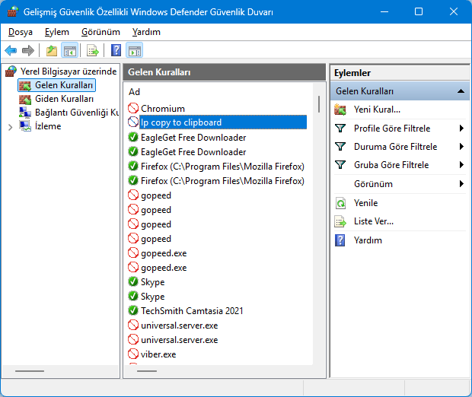Click the Giden Kuralları firewall icon
The width and height of the screenshot is (472, 397).
(25, 99)
